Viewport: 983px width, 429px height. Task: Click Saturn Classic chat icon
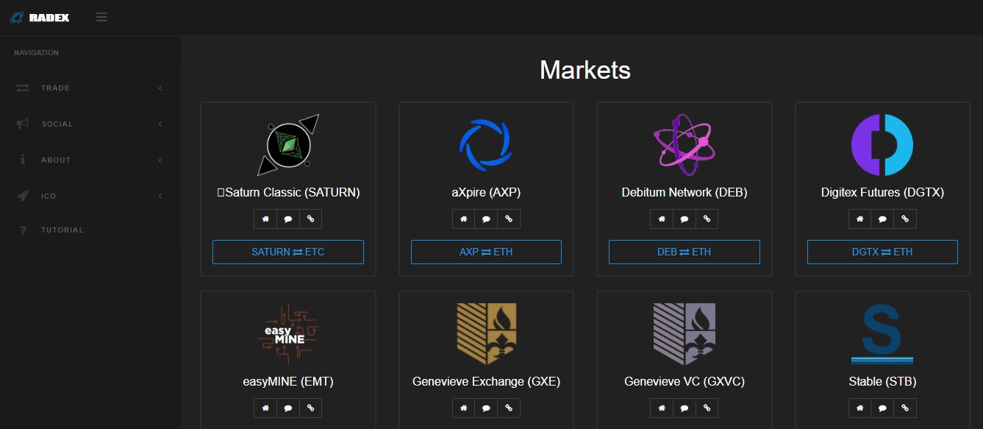(288, 219)
